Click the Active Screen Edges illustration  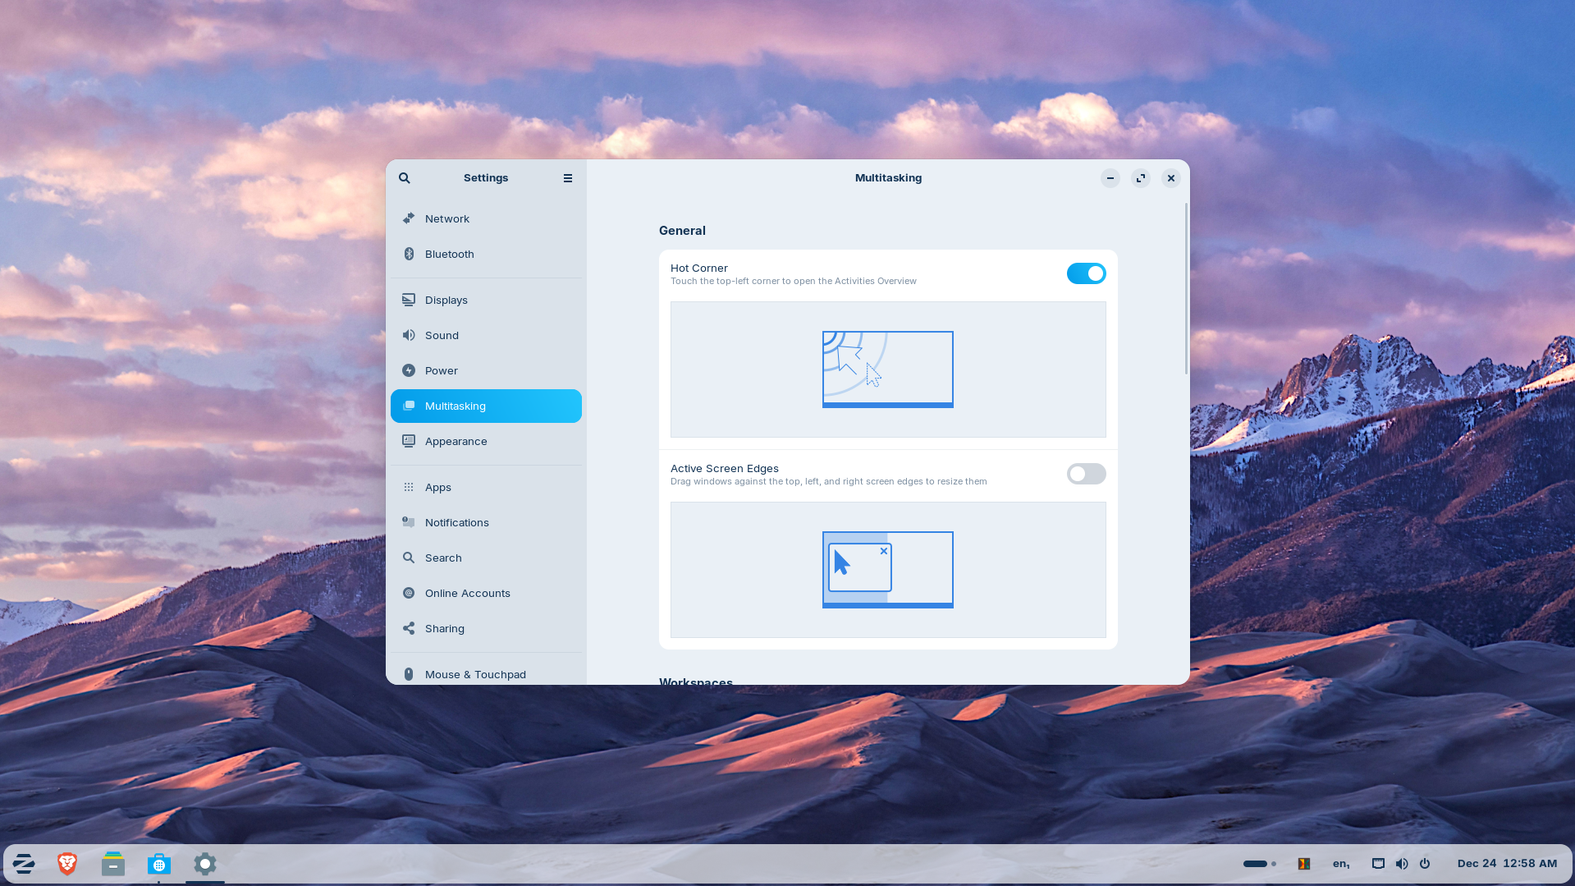point(888,570)
